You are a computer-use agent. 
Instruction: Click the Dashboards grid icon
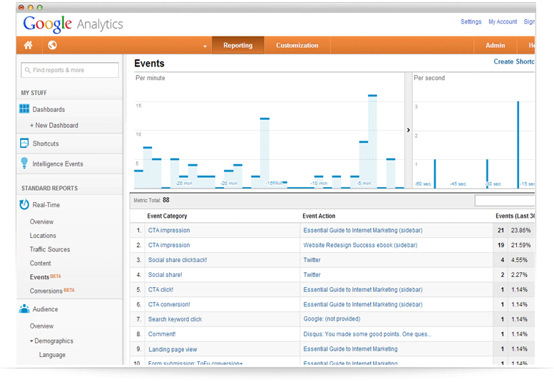(24, 109)
